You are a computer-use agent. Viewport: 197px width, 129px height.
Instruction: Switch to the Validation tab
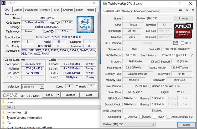point(153,11)
